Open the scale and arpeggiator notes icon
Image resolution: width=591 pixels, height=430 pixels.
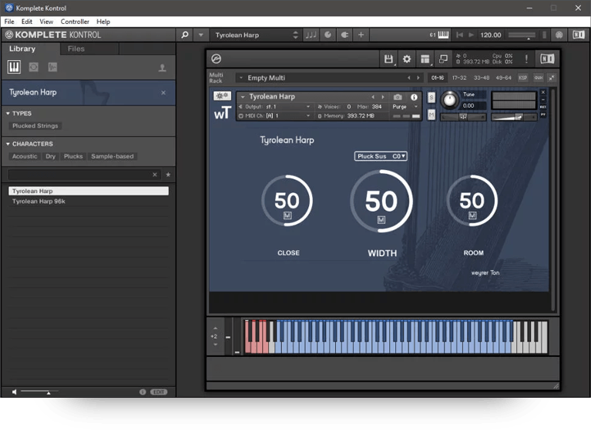point(311,35)
